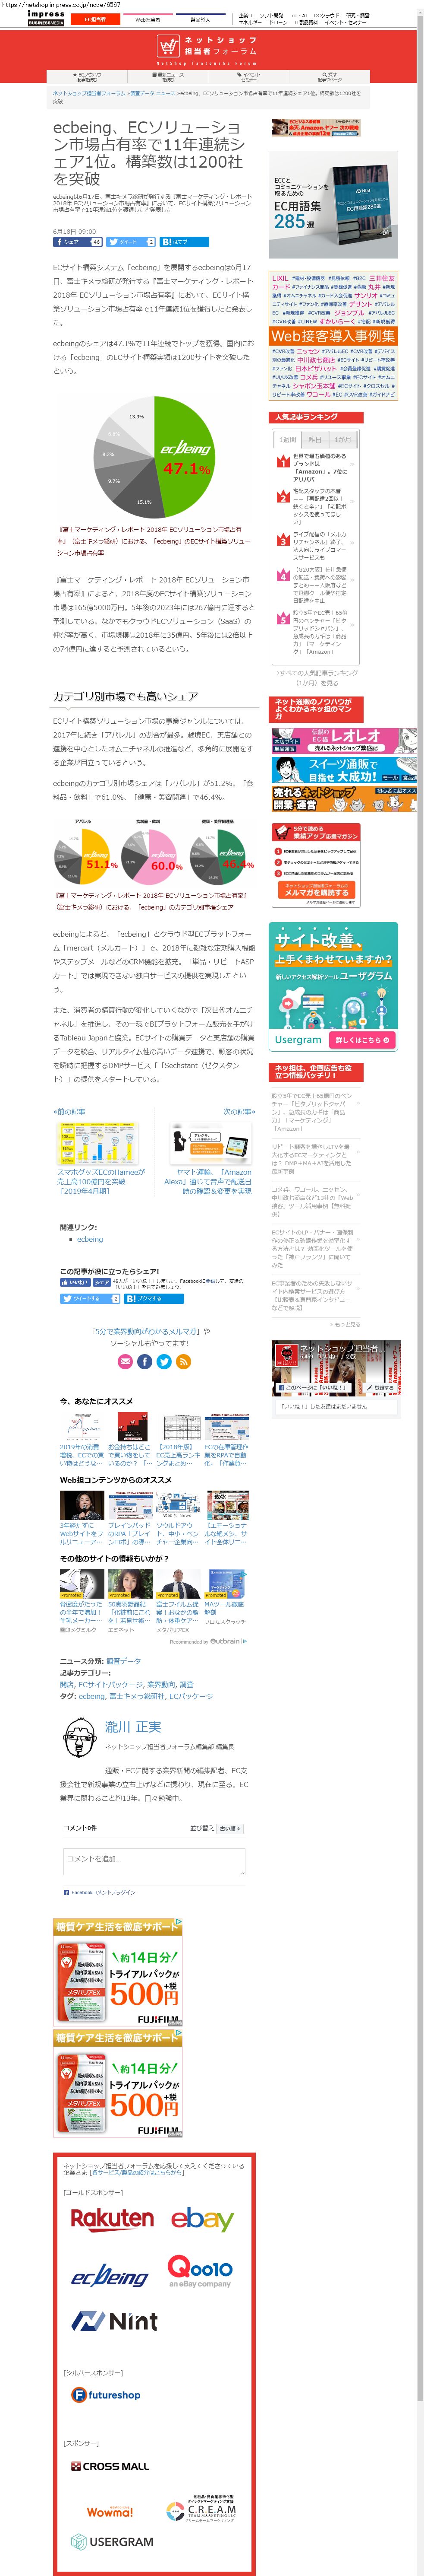Click the Facebook share button under headline

(x=77, y=242)
